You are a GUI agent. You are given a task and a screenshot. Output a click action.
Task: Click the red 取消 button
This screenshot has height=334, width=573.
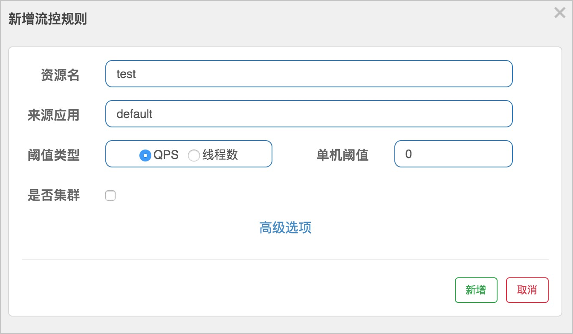click(x=527, y=290)
